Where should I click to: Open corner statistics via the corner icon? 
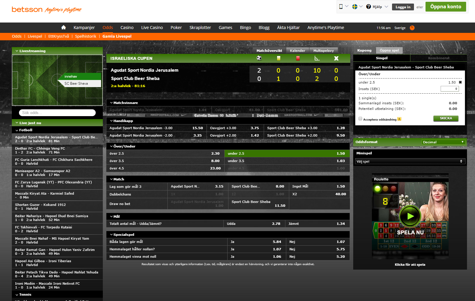tap(317, 58)
